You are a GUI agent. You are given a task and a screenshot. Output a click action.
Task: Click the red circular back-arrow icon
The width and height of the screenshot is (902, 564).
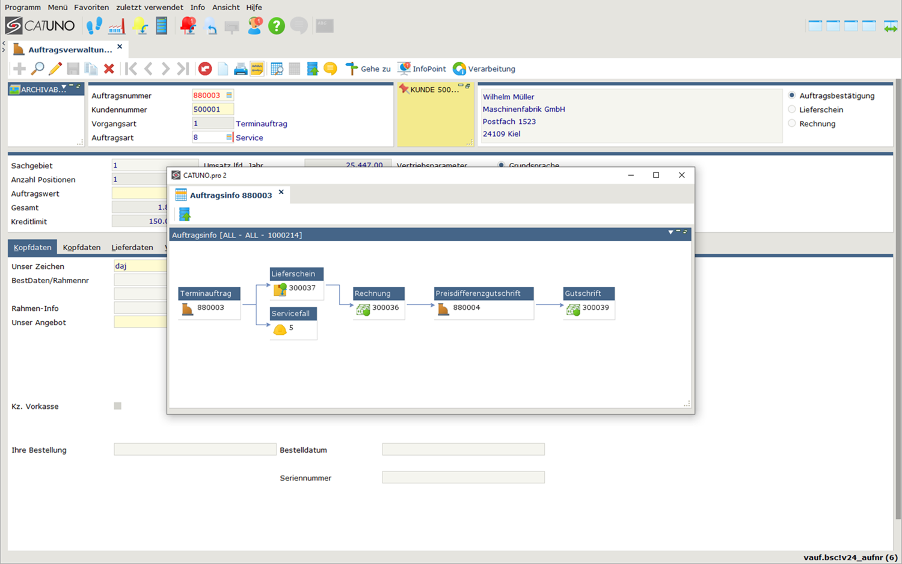tap(205, 69)
